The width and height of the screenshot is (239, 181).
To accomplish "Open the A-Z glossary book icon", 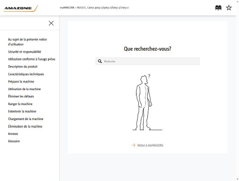I will [218, 8].
